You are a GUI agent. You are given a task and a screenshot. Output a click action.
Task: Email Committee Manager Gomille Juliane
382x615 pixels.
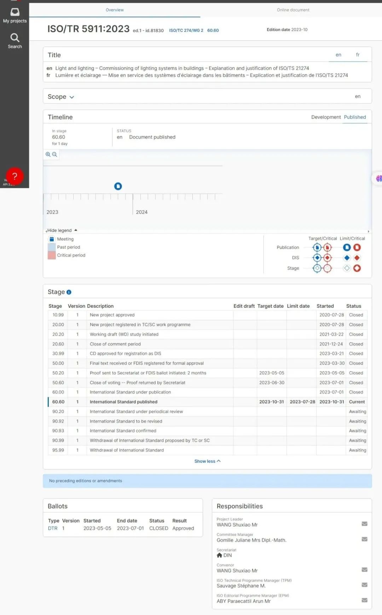(x=364, y=539)
